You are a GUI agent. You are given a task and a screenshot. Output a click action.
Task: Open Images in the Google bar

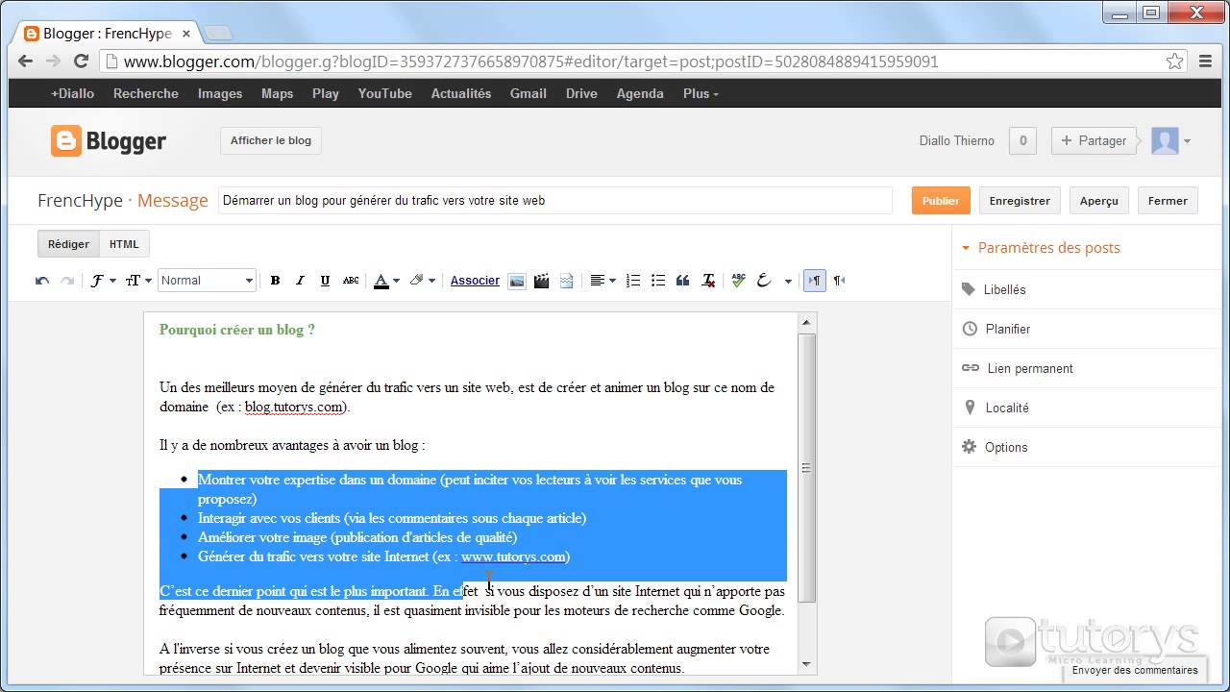click(x=220, y=93)
